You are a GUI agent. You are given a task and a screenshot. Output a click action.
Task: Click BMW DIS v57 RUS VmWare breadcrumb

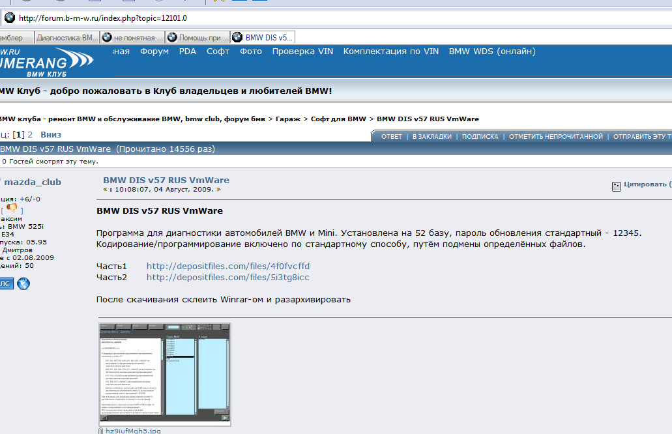coord(428,119)
